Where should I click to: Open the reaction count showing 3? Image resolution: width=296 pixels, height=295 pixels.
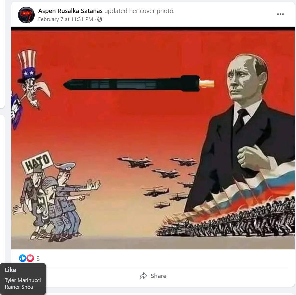point(38,258)
